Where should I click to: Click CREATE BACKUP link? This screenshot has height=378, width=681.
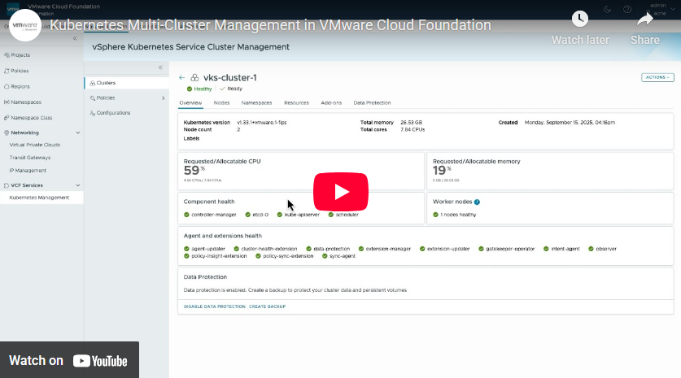[x=267, y=306]
